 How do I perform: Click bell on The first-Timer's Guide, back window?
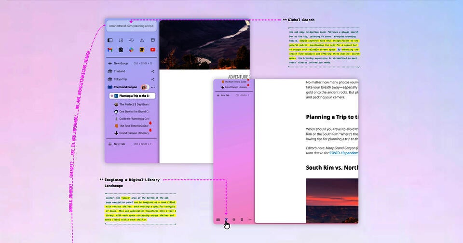(x=150, y=123)
